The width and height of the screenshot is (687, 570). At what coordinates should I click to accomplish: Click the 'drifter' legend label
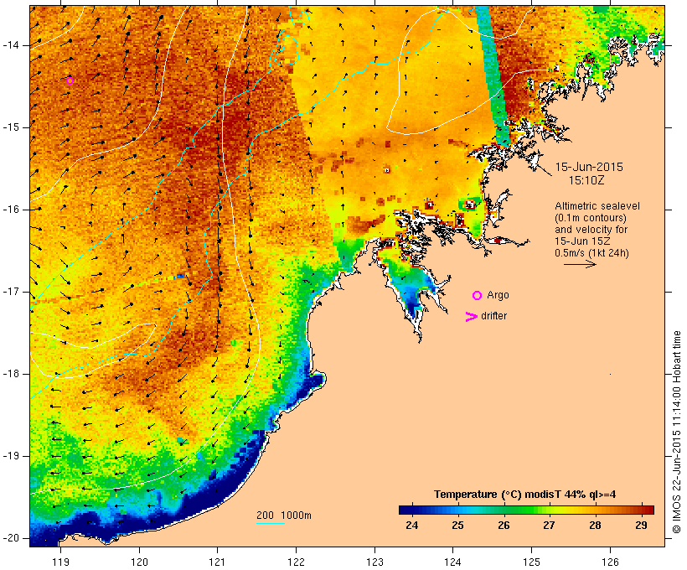pyautogui.click(x=493, y=316)
